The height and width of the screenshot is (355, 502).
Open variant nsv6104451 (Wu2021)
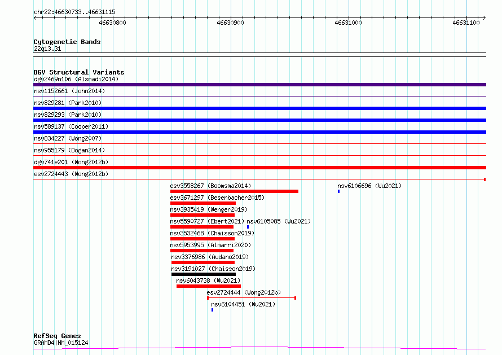click(243, 304)
